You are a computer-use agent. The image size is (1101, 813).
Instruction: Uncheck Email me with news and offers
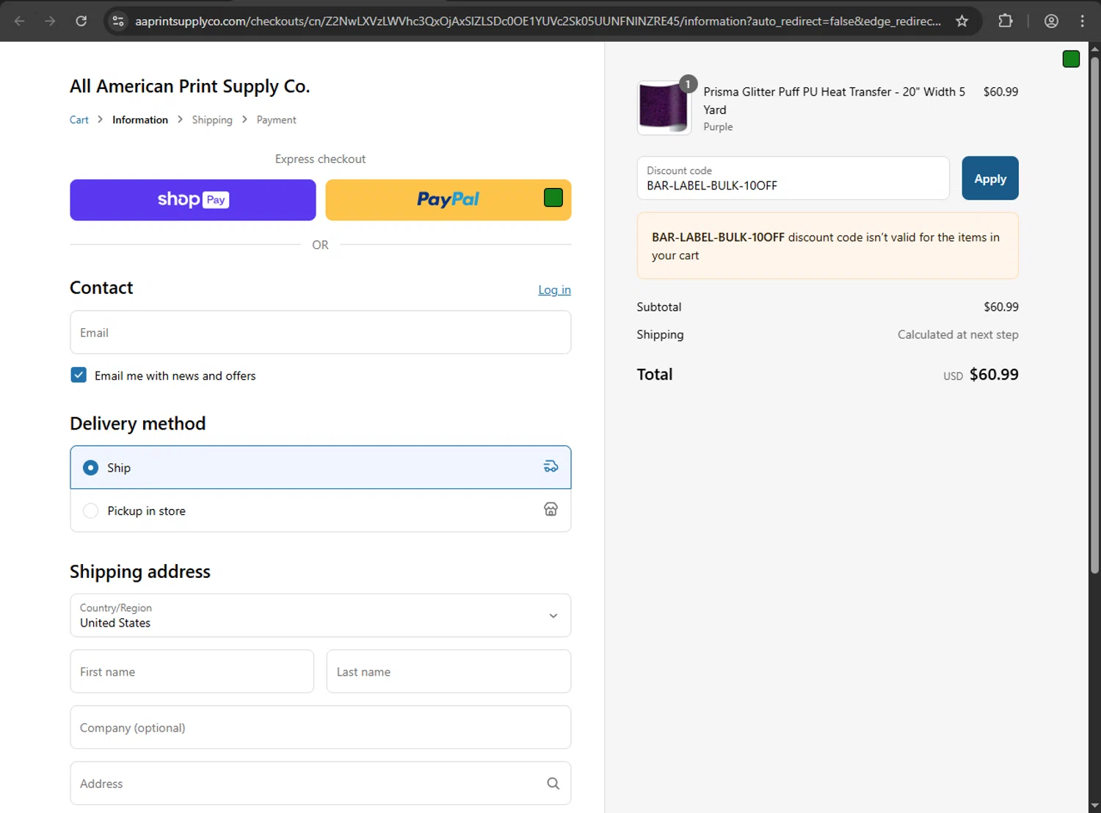79,375
